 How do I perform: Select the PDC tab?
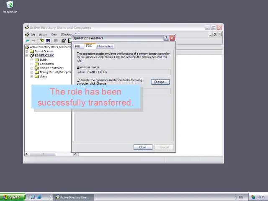point(89,46)
